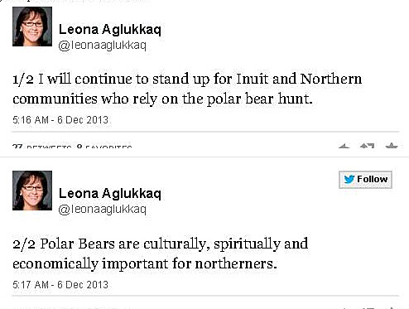409x309 pixels.
Task: Click the retweet icon under first tweet
Action: pyautogui.click(x=368, y=146)
